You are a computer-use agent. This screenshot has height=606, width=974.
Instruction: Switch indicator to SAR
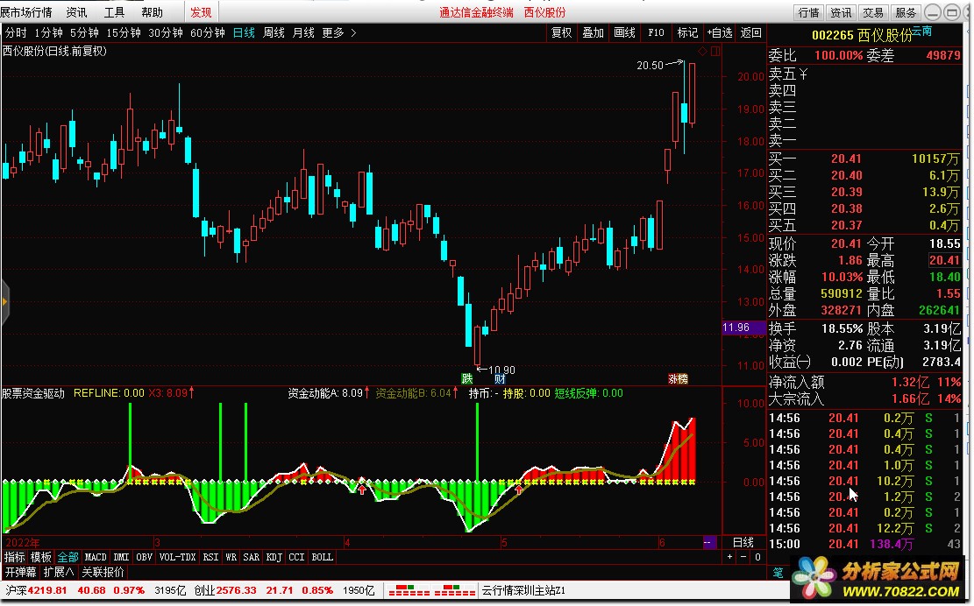(251, 557)
